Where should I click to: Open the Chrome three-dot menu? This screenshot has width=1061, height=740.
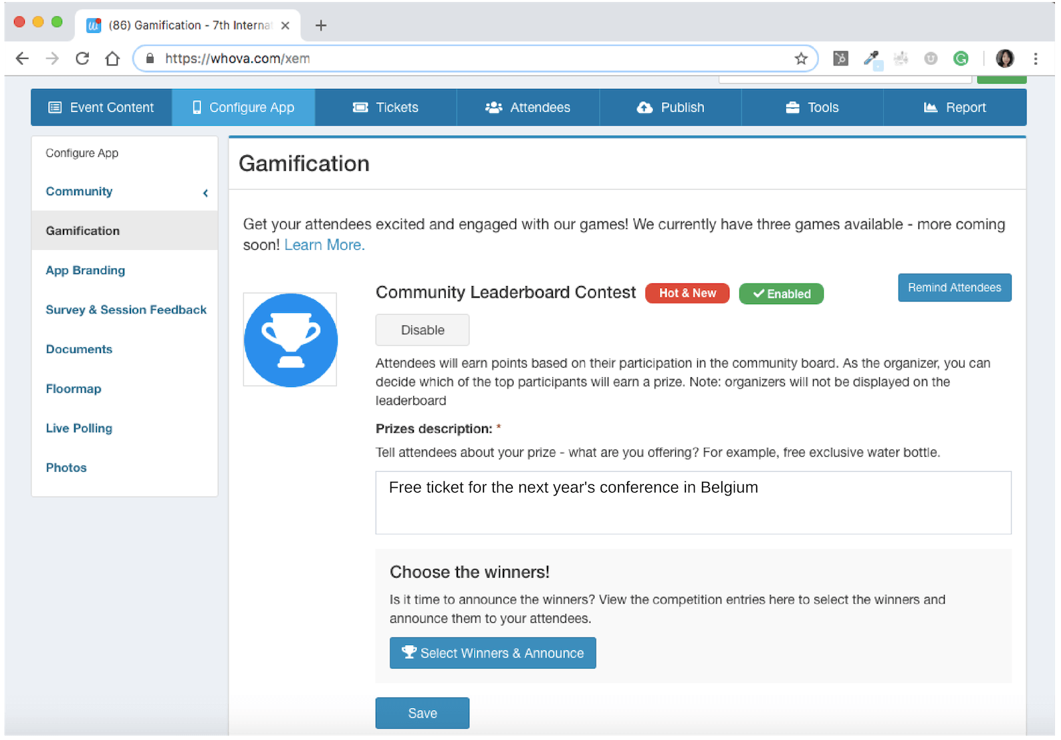tap(1036, 59)
